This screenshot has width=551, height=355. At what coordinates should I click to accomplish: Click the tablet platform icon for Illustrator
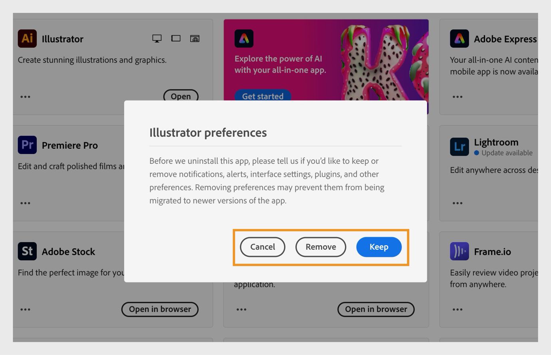pyautogui.click(x=176, y=38)
